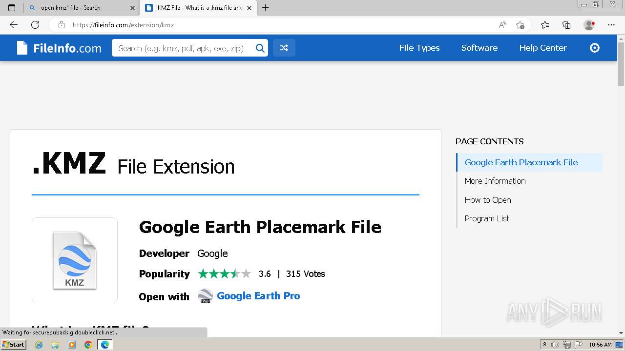The height and width of the screenshot is (351, 625).
Task: Open Chrome from taskbar
Action: tap(88, 345)
